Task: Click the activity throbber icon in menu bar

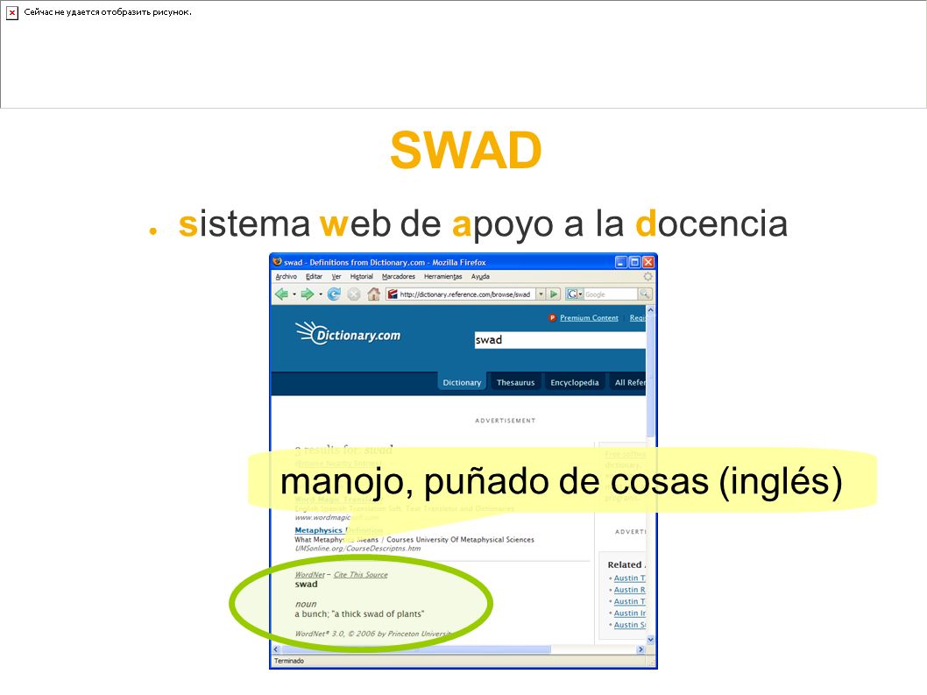Action: coord(648,276)
